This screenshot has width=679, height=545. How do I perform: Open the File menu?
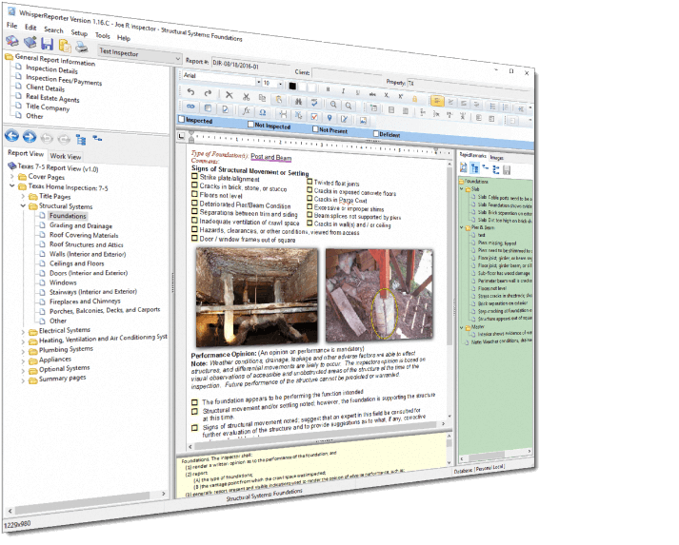[11, 25]
